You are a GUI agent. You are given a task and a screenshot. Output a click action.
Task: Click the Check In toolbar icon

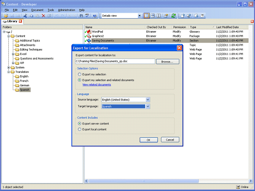tap(183, 16)
